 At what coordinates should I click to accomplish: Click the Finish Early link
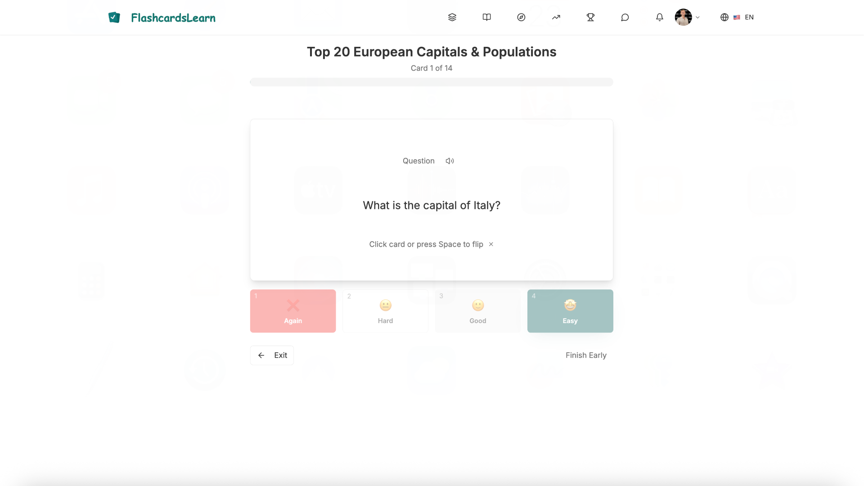(586, 355)
